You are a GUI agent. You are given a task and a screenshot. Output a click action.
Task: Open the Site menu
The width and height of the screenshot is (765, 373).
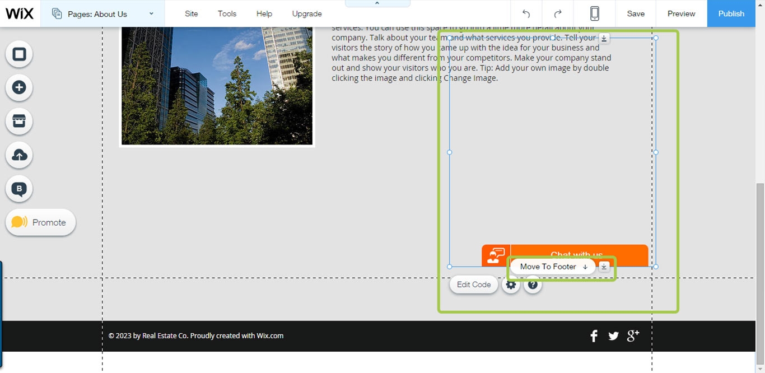[x=192, y=13]
